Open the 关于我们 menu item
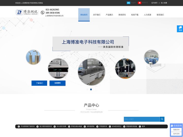The width and height of the screenshot is (183, 137). click(x=97, y=15)
